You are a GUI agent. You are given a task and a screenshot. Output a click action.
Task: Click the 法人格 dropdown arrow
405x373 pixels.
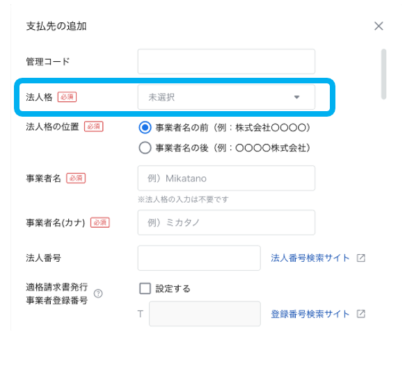296,97
